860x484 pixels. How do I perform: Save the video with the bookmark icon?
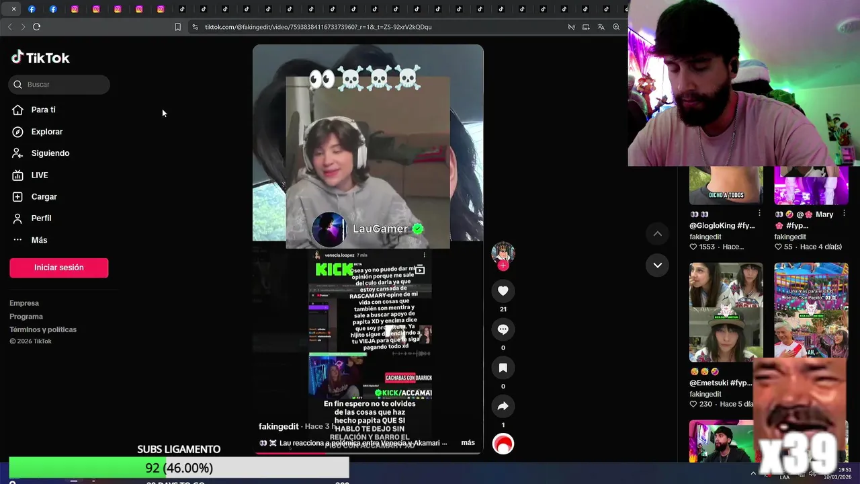point(503,368)
